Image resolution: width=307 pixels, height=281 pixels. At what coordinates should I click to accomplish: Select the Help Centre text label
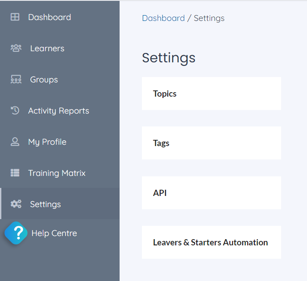[x=54, y=233]
